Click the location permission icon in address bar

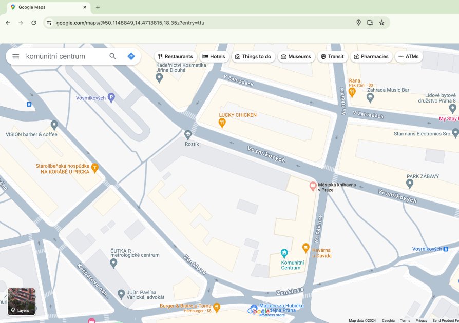(x=358, y=23)
